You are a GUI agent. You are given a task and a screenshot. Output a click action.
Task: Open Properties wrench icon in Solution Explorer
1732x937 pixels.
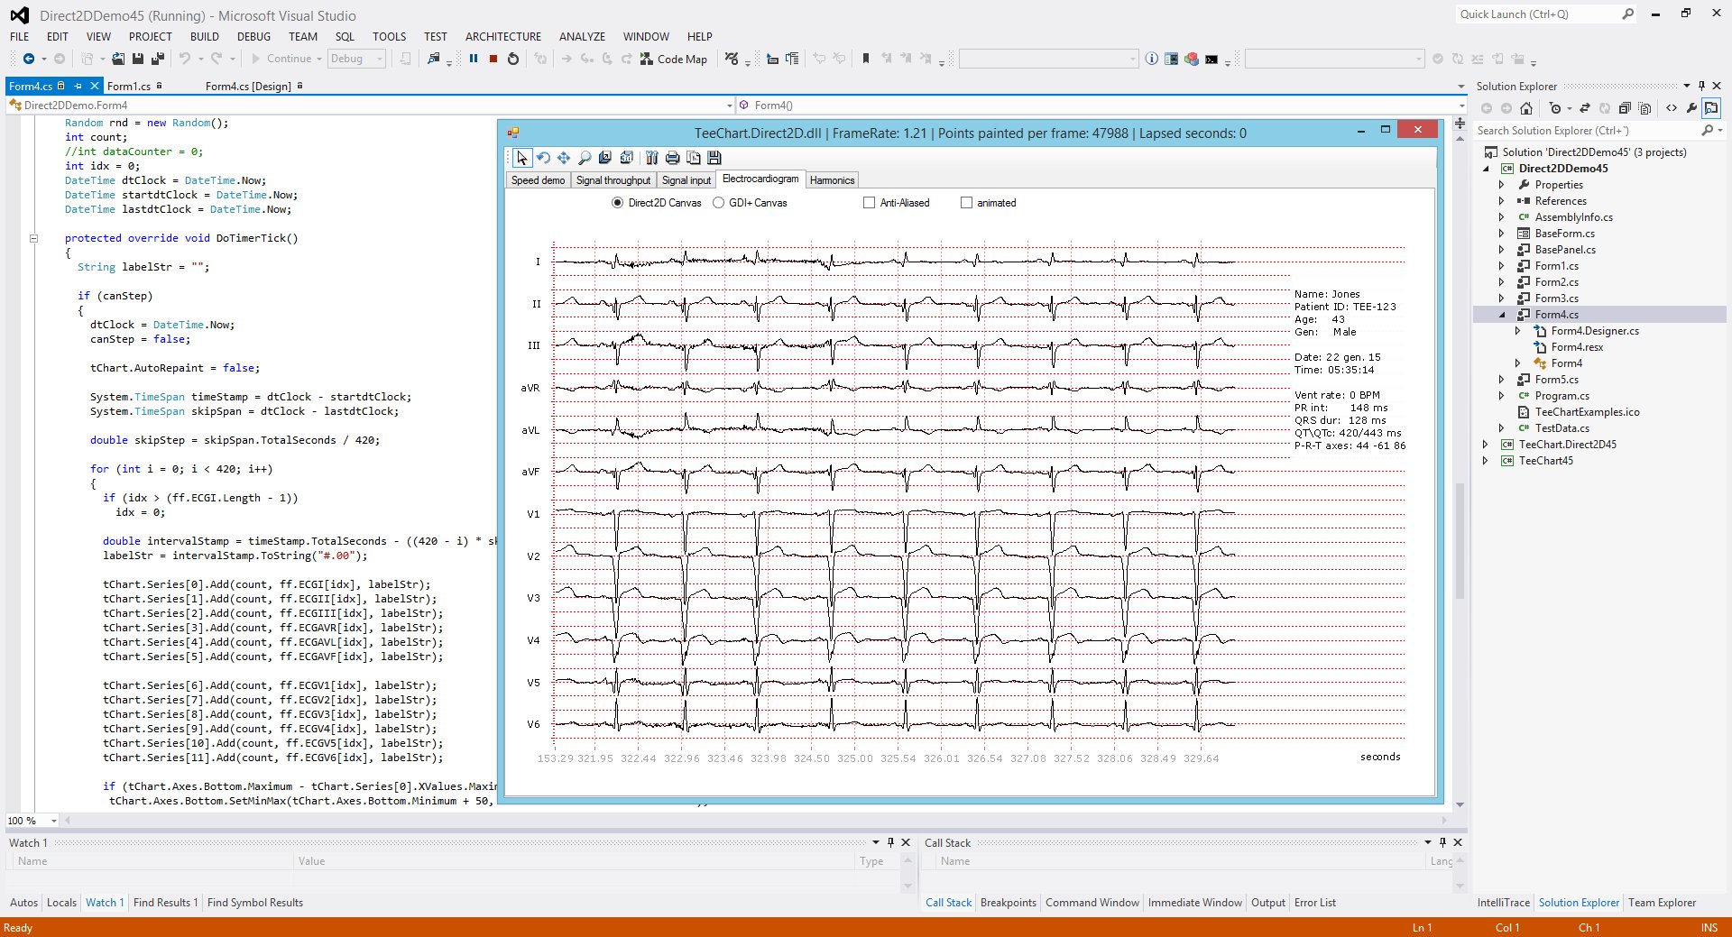pos(1691,108)
